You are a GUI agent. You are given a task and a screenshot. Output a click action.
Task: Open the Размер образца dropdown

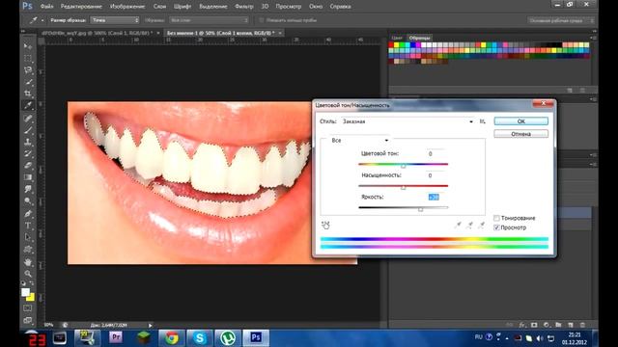tap(114, 20)
